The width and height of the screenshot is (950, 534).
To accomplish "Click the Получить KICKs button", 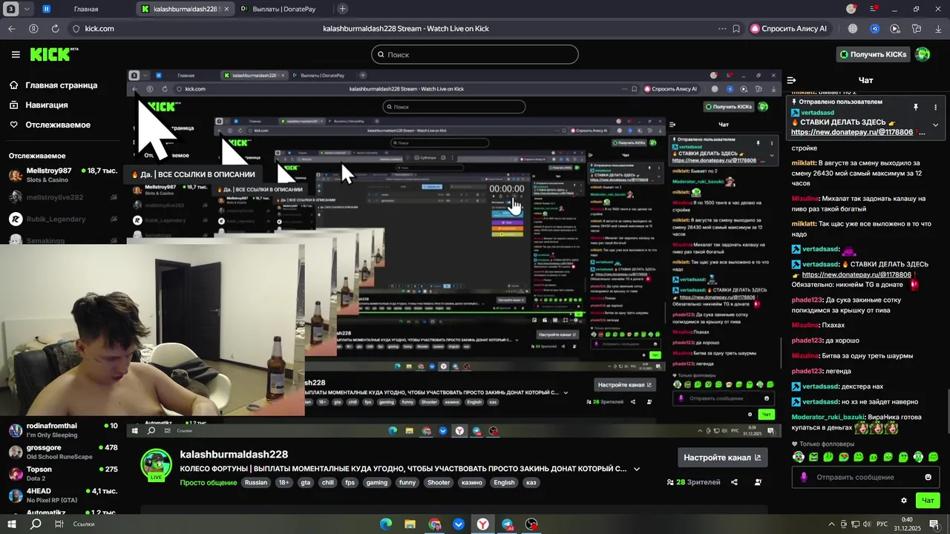I will click(873, 54).
